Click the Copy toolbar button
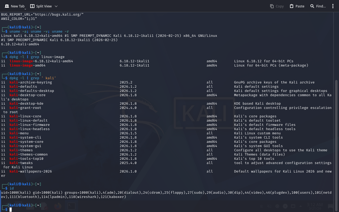 point(277,6)
